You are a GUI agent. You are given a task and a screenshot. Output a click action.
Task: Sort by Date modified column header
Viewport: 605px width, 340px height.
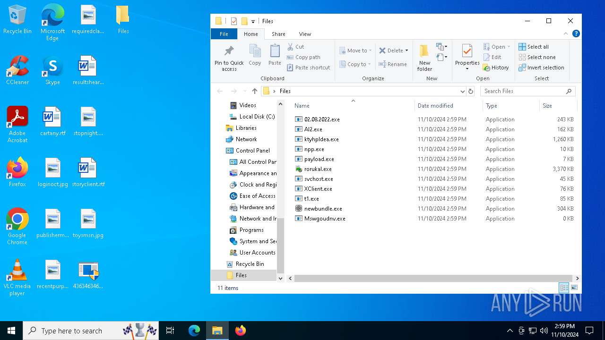point(449,106)
